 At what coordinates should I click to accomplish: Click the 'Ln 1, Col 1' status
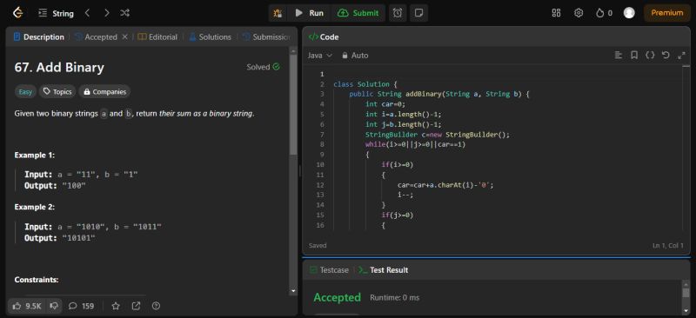(x=668, y=245)
